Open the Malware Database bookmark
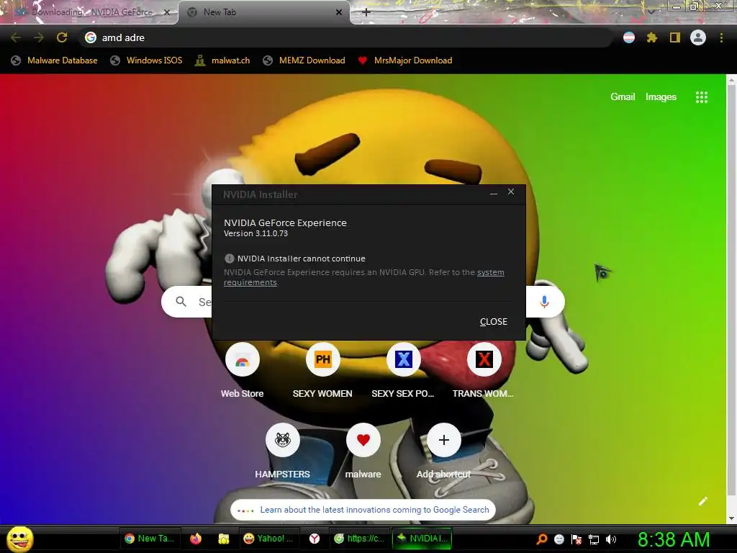The width and height of the screenshot is (737, 553). (x=55, y=60)
